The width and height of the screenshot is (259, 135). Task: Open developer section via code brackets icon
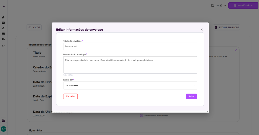(3, 46)
